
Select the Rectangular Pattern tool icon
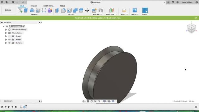point(44,10)
